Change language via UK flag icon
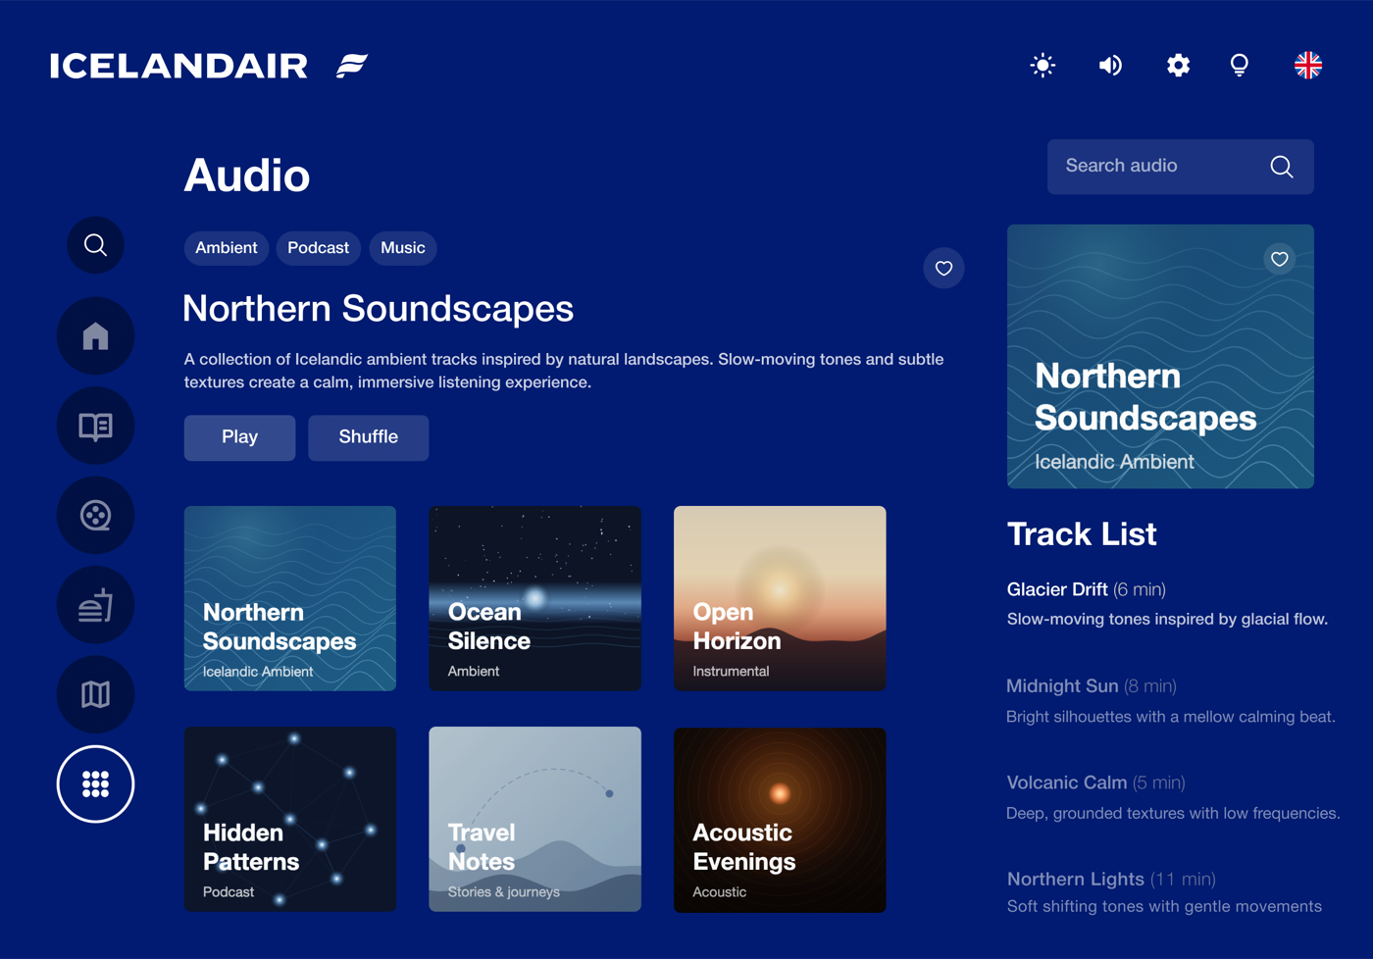This screenshot has width=1373, height=959. point(1307,66)
